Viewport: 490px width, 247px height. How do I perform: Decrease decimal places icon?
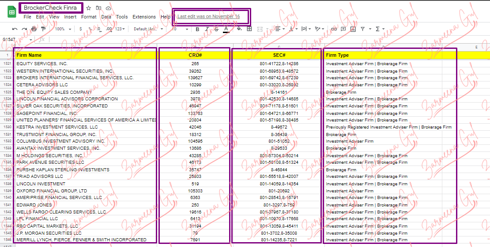point(99,29)
